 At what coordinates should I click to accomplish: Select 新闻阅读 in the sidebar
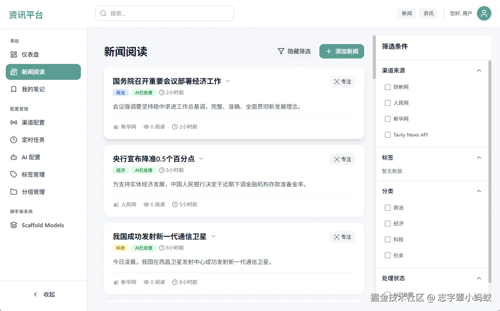coord(43,72)
